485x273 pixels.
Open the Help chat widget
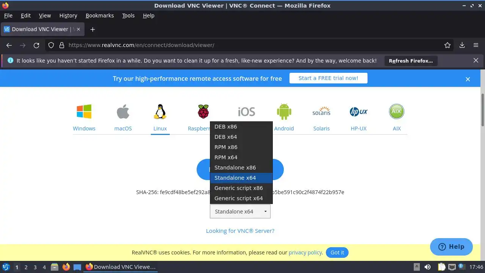click(451, 247)
